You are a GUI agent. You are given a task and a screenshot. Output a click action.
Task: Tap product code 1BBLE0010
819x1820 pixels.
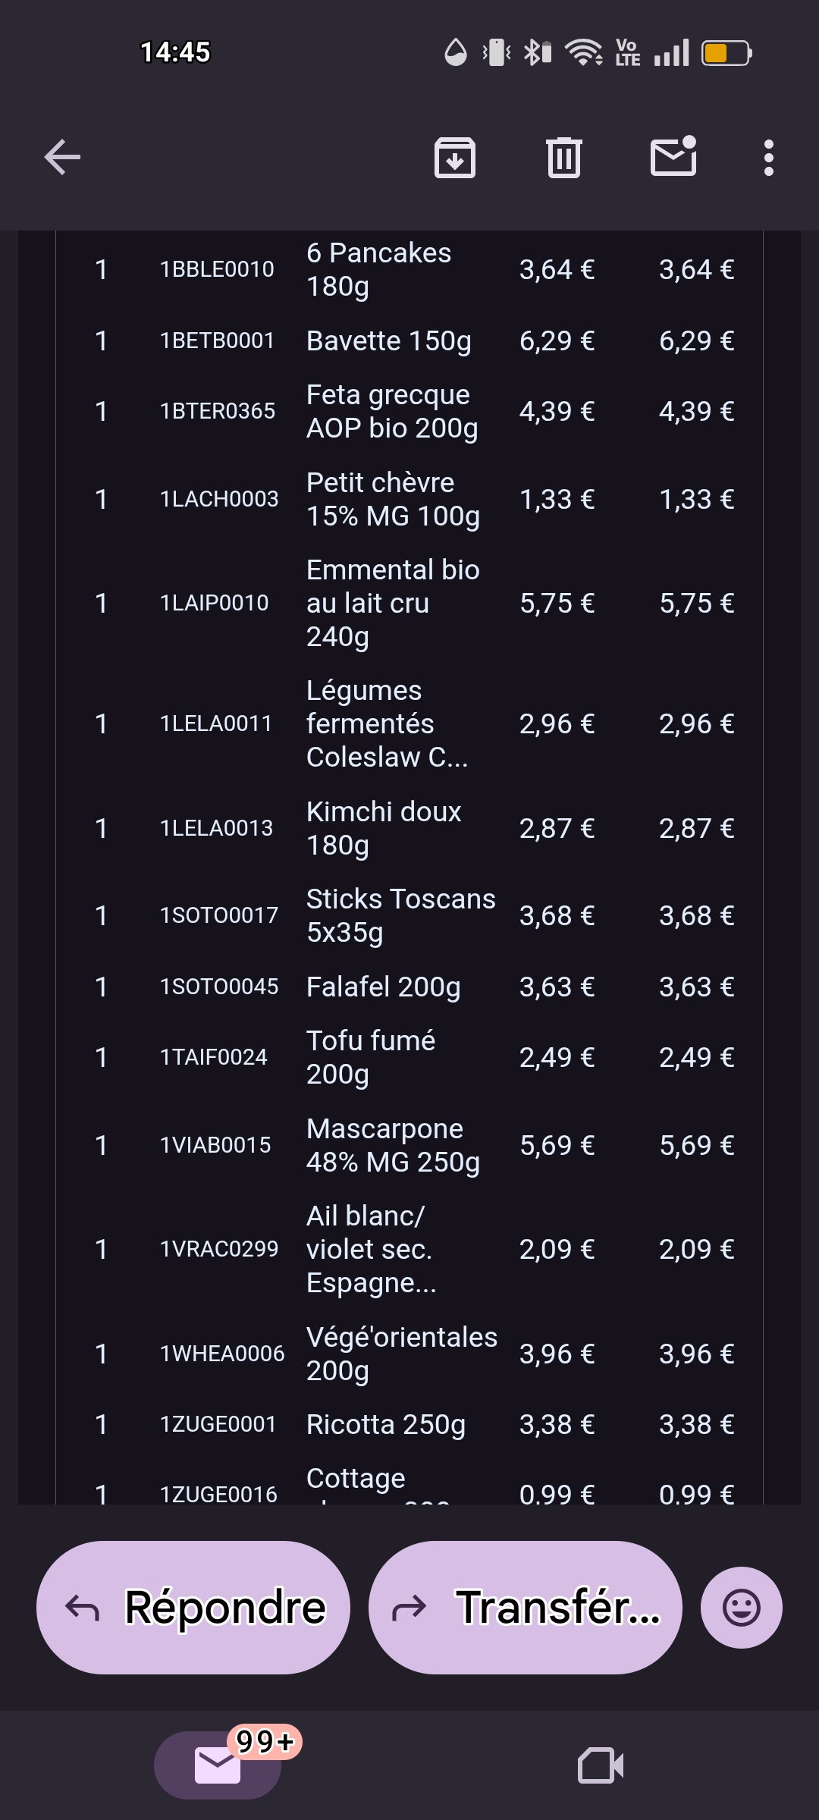(x=217, y=269)
